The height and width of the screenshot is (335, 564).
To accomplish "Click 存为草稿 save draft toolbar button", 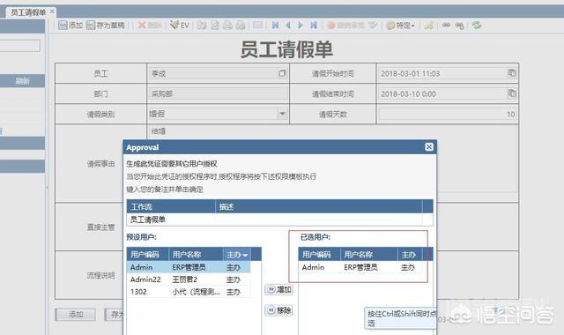I will tap(106, 26).
